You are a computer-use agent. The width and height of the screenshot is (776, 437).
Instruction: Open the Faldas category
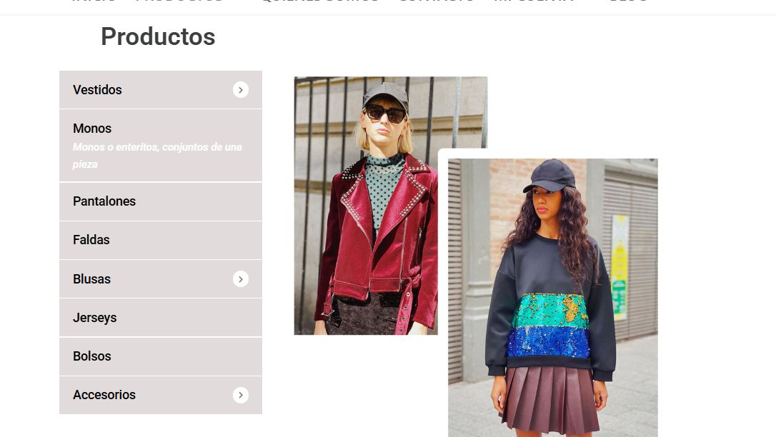pos(160,240)
